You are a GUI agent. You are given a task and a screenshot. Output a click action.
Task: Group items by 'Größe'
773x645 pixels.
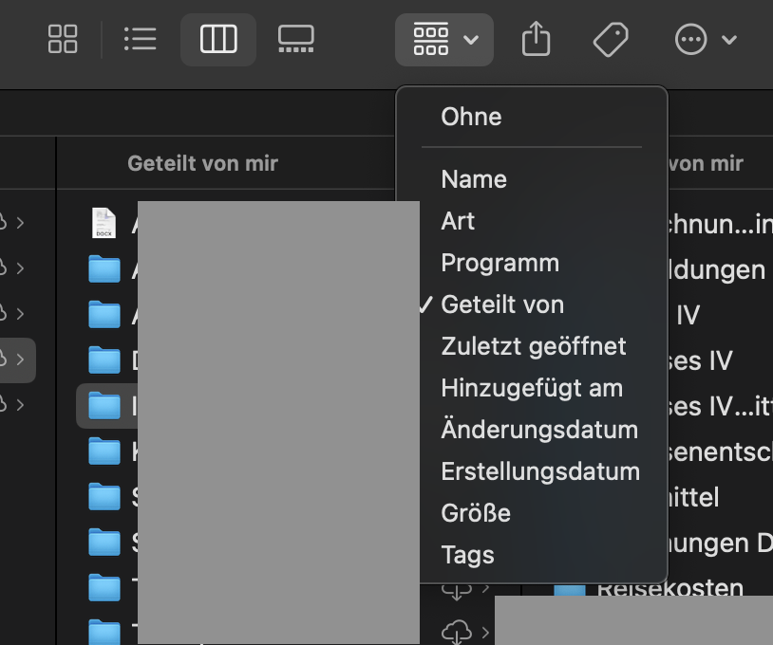(476, 513)
